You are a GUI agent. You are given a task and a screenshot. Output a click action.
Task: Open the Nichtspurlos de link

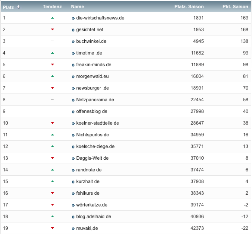coord(93,135)
